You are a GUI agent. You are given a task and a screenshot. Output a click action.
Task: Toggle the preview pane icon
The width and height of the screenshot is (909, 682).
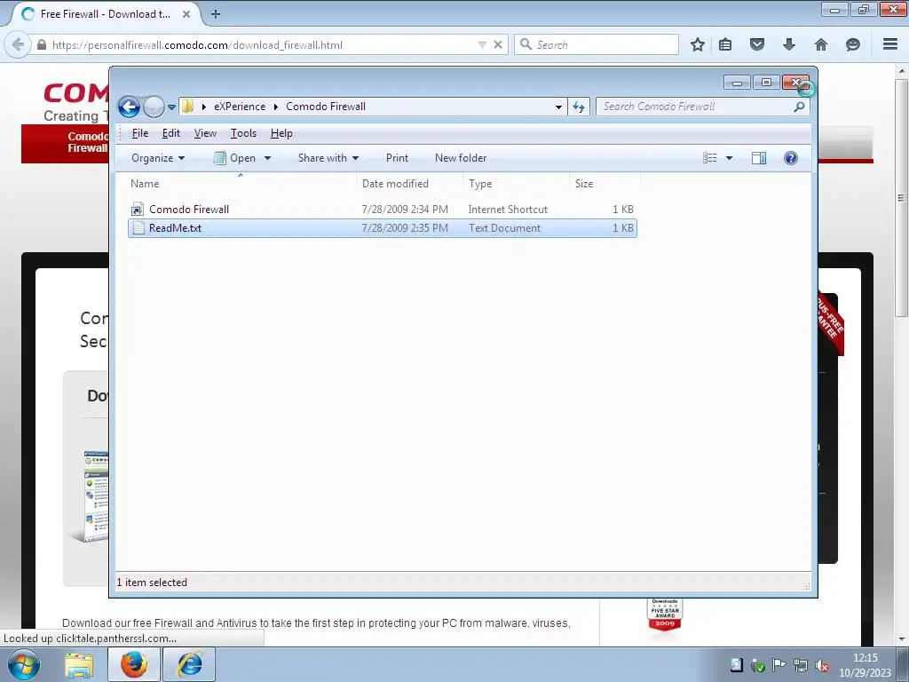click(x=759, y=158)
